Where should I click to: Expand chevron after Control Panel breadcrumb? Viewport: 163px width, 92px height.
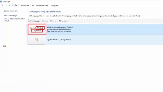click(31, 5)
